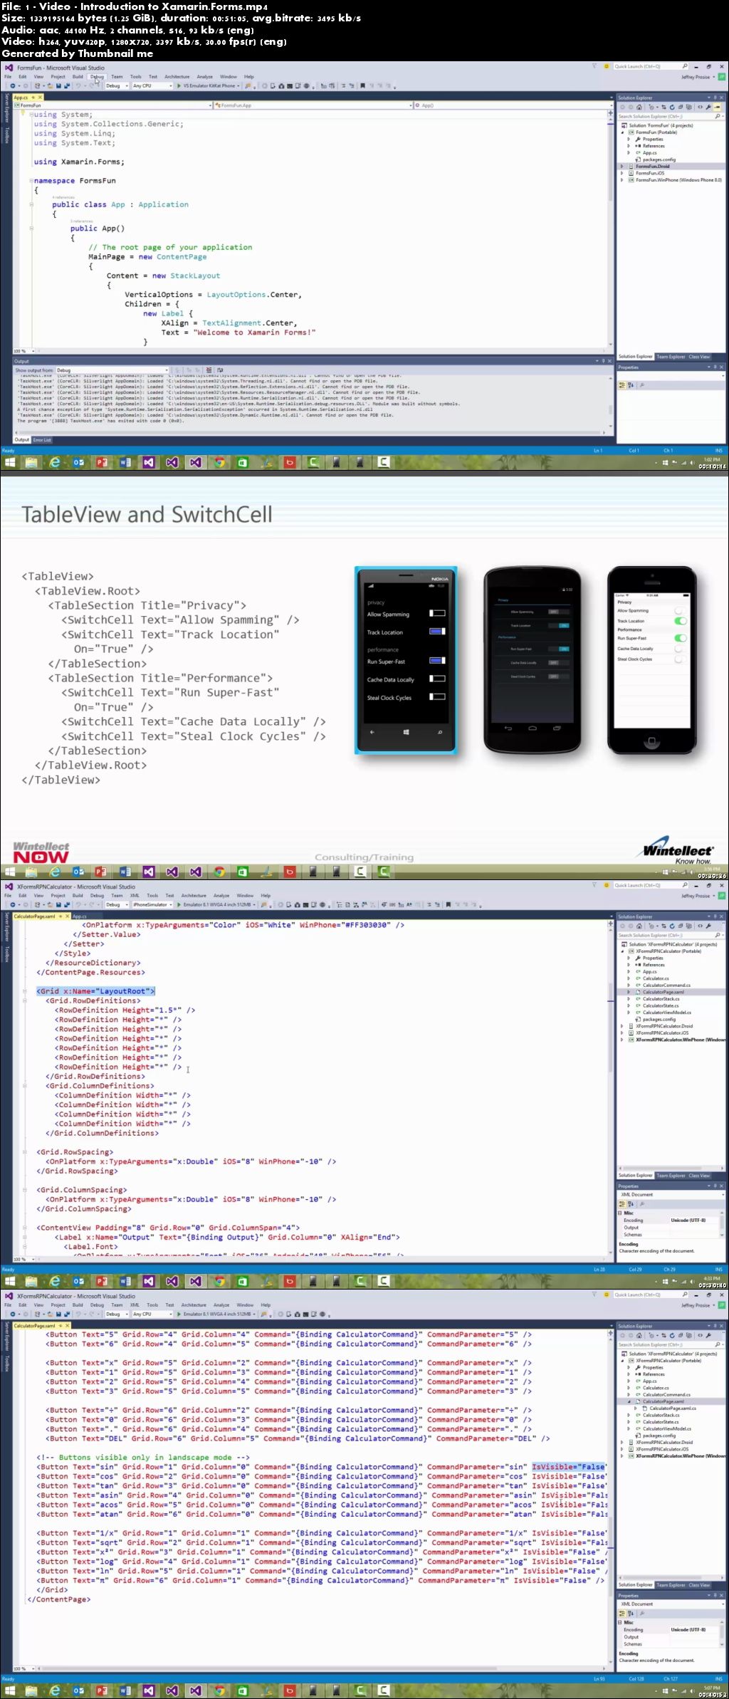
Task: Toggle Cache Data Locally switch on Nokia phone
Action: coord(437,679)
